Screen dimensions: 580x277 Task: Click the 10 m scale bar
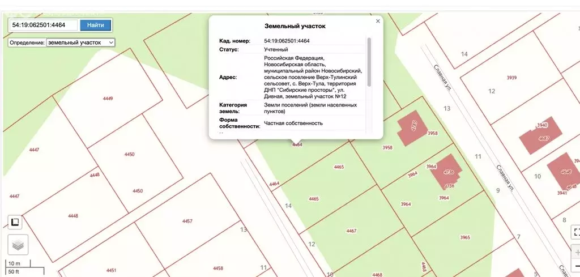tap(18, 263)
